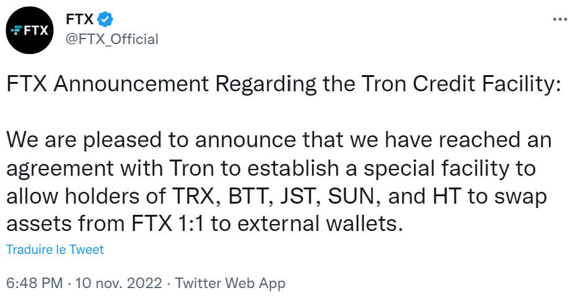Click the blue verified badge
The width and height of the screenshot is (577, 303).
tap(106, 19)
